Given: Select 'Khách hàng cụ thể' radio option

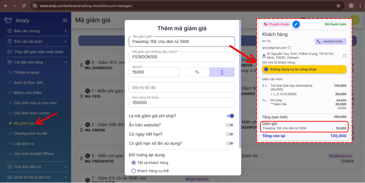Looking at the screenshot, I should coord(134,171).
